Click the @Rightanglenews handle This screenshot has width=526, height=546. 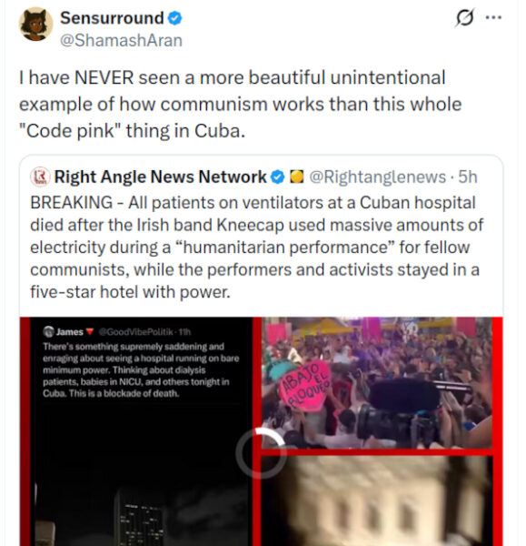click(x=378, y=177)
